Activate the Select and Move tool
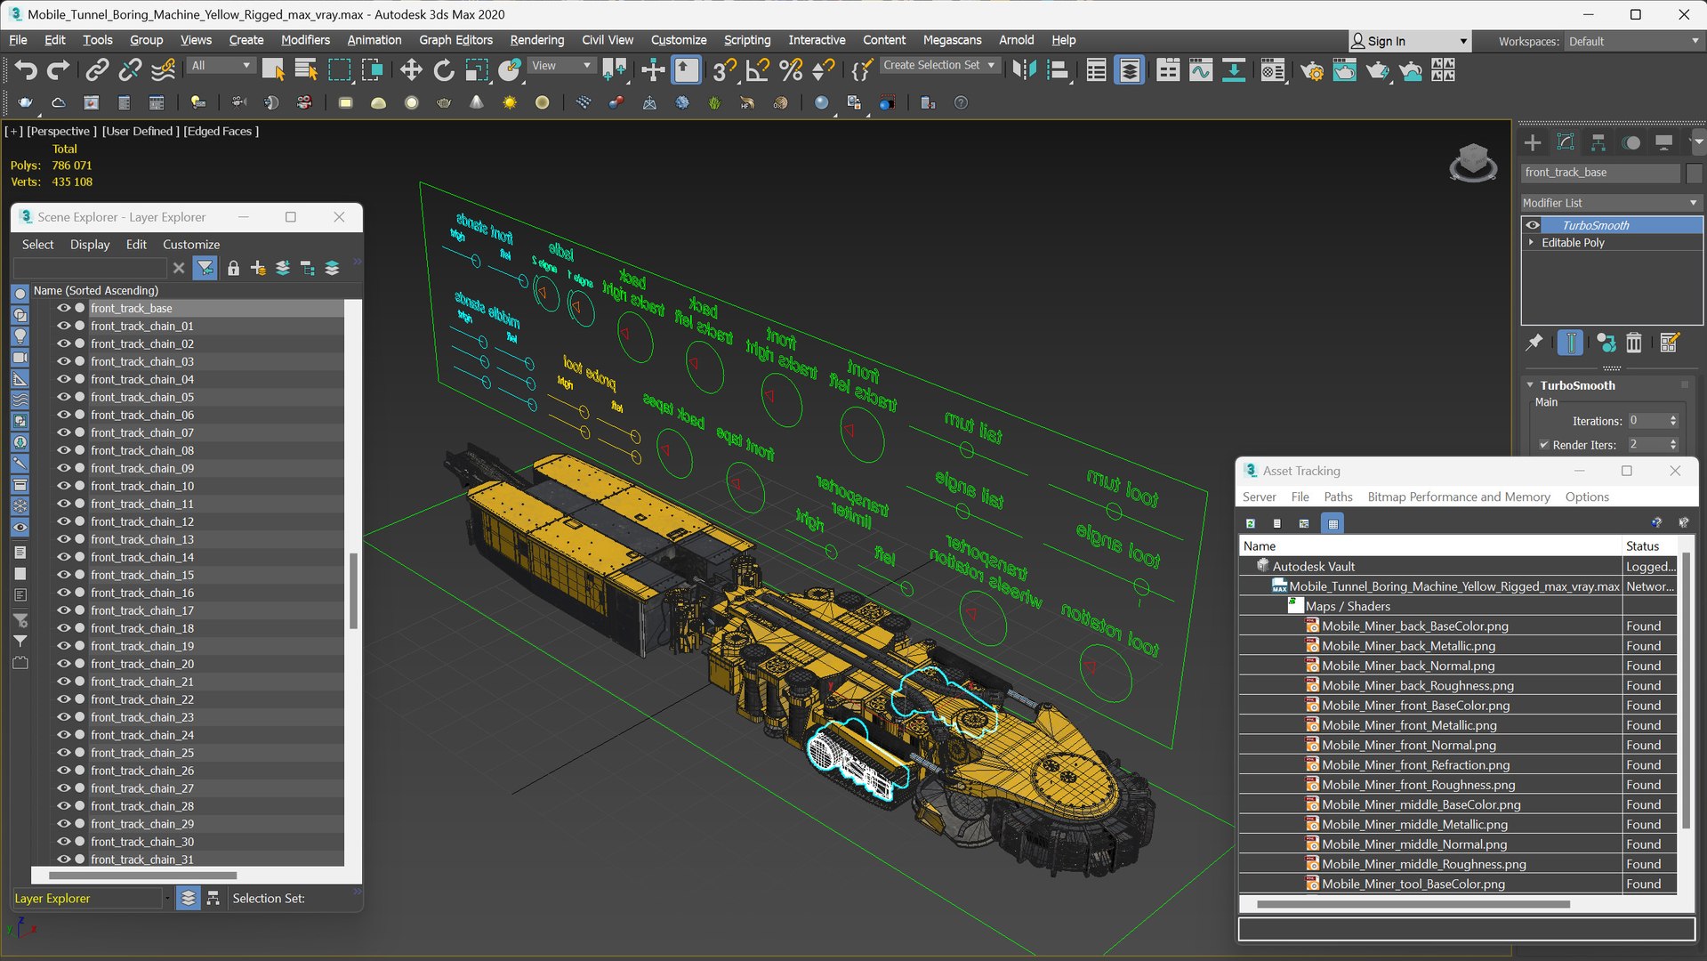Screen dimensions: 1707x961 (x=410, y=70)
